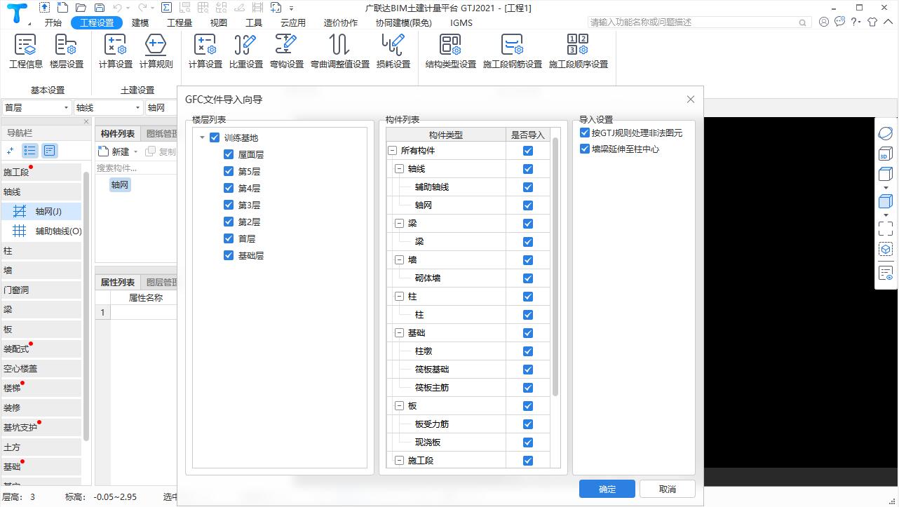Open 计算设置 under 土建设置
Screen dimensions: 899x507
click(116, 51)
